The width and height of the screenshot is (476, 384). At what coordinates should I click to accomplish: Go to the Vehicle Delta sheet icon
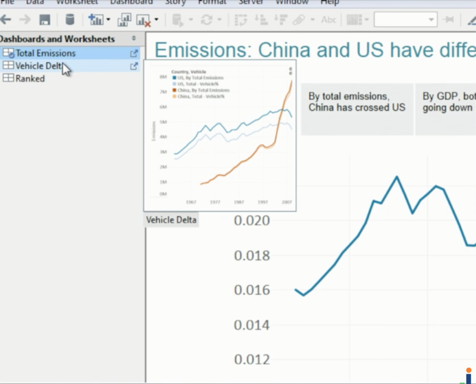click(x=134, y=66)
